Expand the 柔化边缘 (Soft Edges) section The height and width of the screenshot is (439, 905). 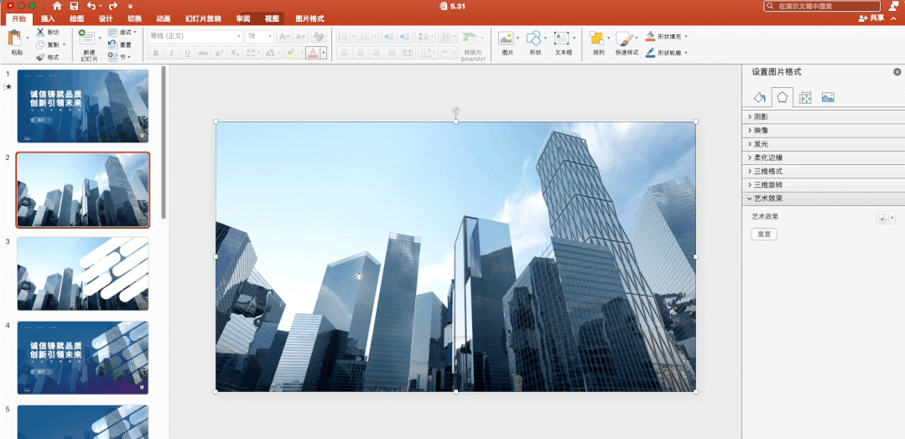[823, 158]
